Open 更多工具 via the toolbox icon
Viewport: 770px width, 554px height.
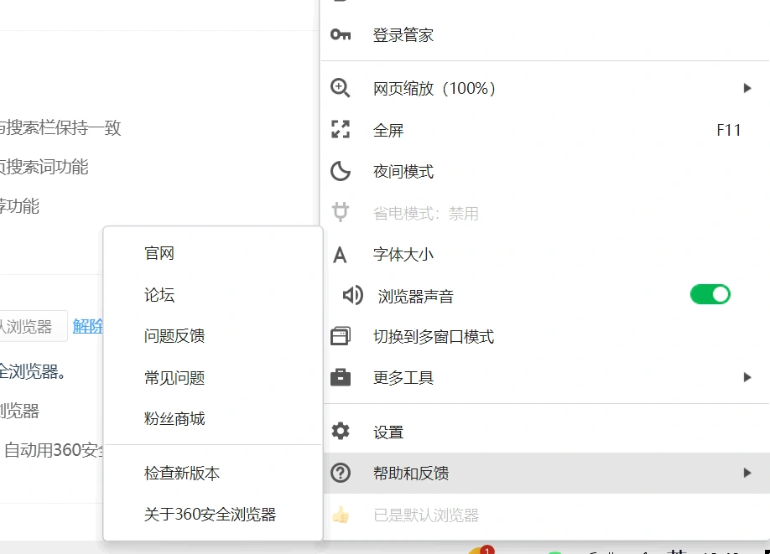(x=341, y=377)
